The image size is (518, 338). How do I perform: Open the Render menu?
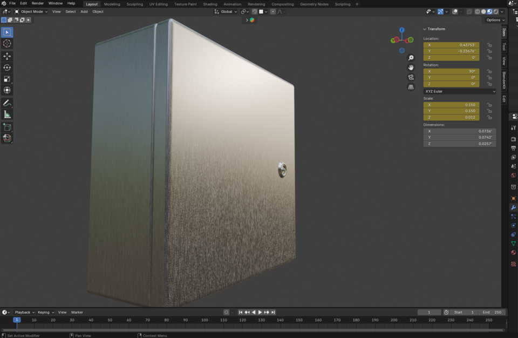click(37, 4)
